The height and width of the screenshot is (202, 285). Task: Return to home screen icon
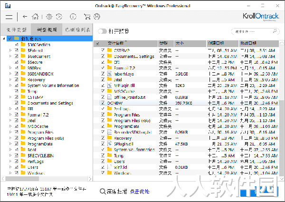(x=35, y=17)
